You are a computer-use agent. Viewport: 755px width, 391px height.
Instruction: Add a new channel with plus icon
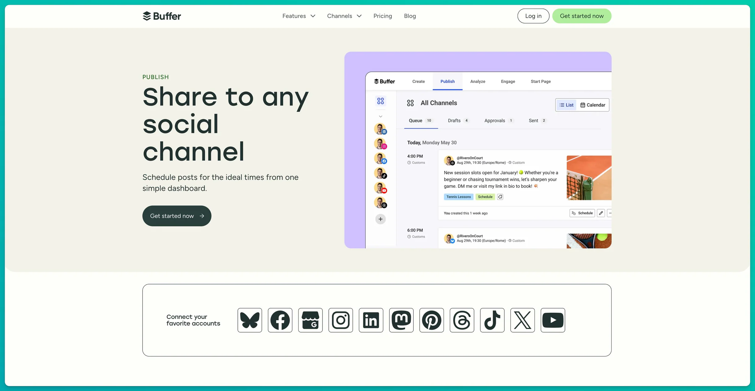(381, 219)
